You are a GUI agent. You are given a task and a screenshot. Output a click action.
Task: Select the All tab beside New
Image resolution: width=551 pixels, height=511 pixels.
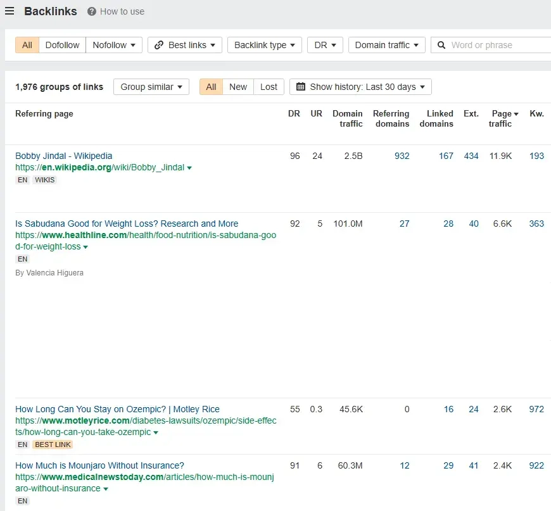point(211,87)
